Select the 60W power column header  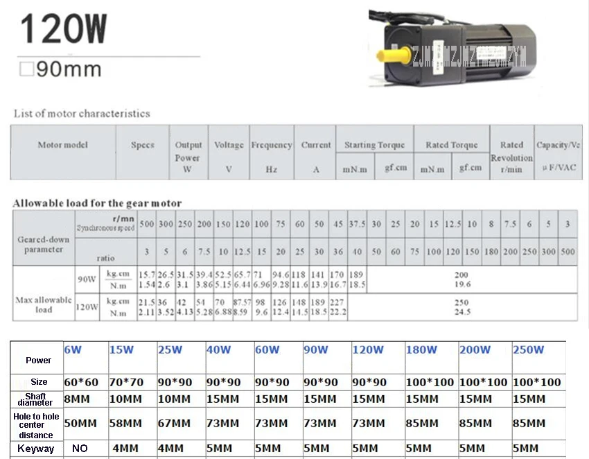click(x=267, y=349)
